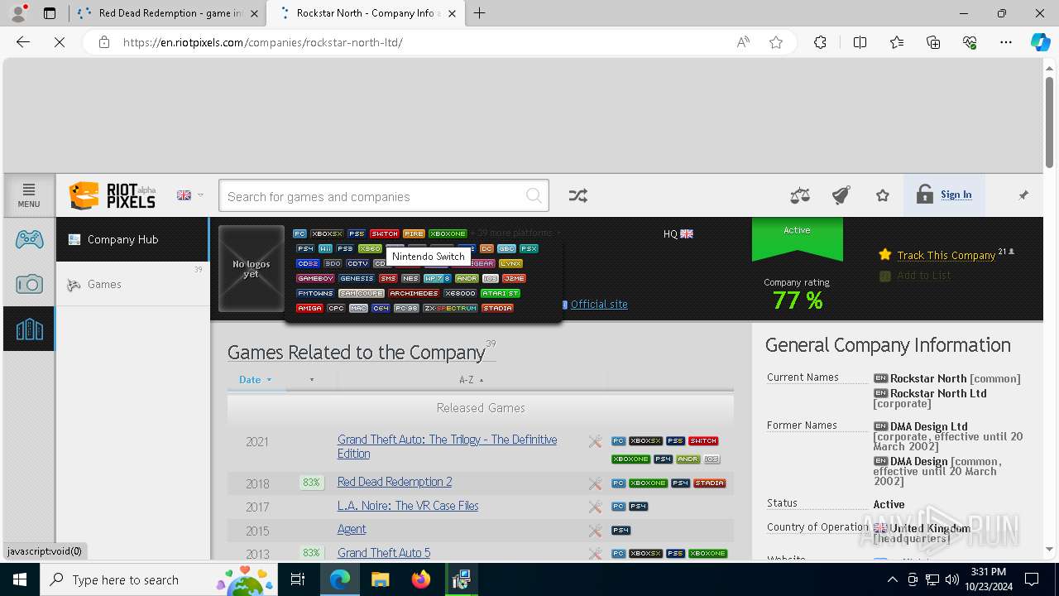The image size is (1059, 596).
Task: Switch to Red Dead Redemption browser tab
Action: click(170, 13)
